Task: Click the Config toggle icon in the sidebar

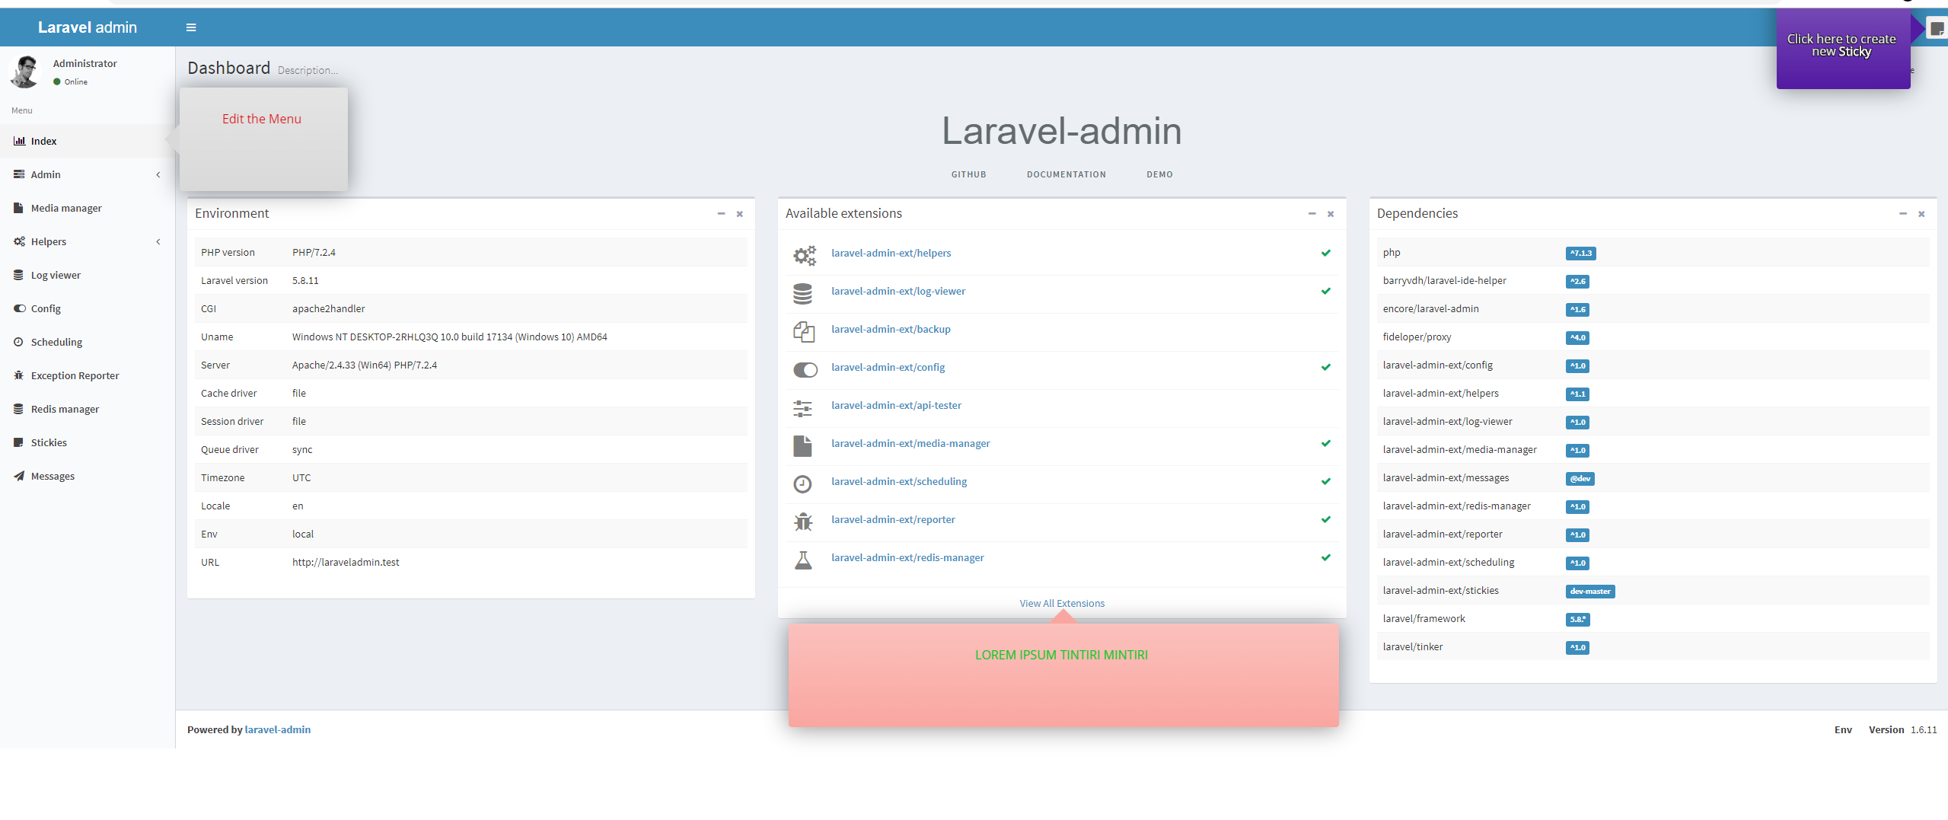Action: 19,308
